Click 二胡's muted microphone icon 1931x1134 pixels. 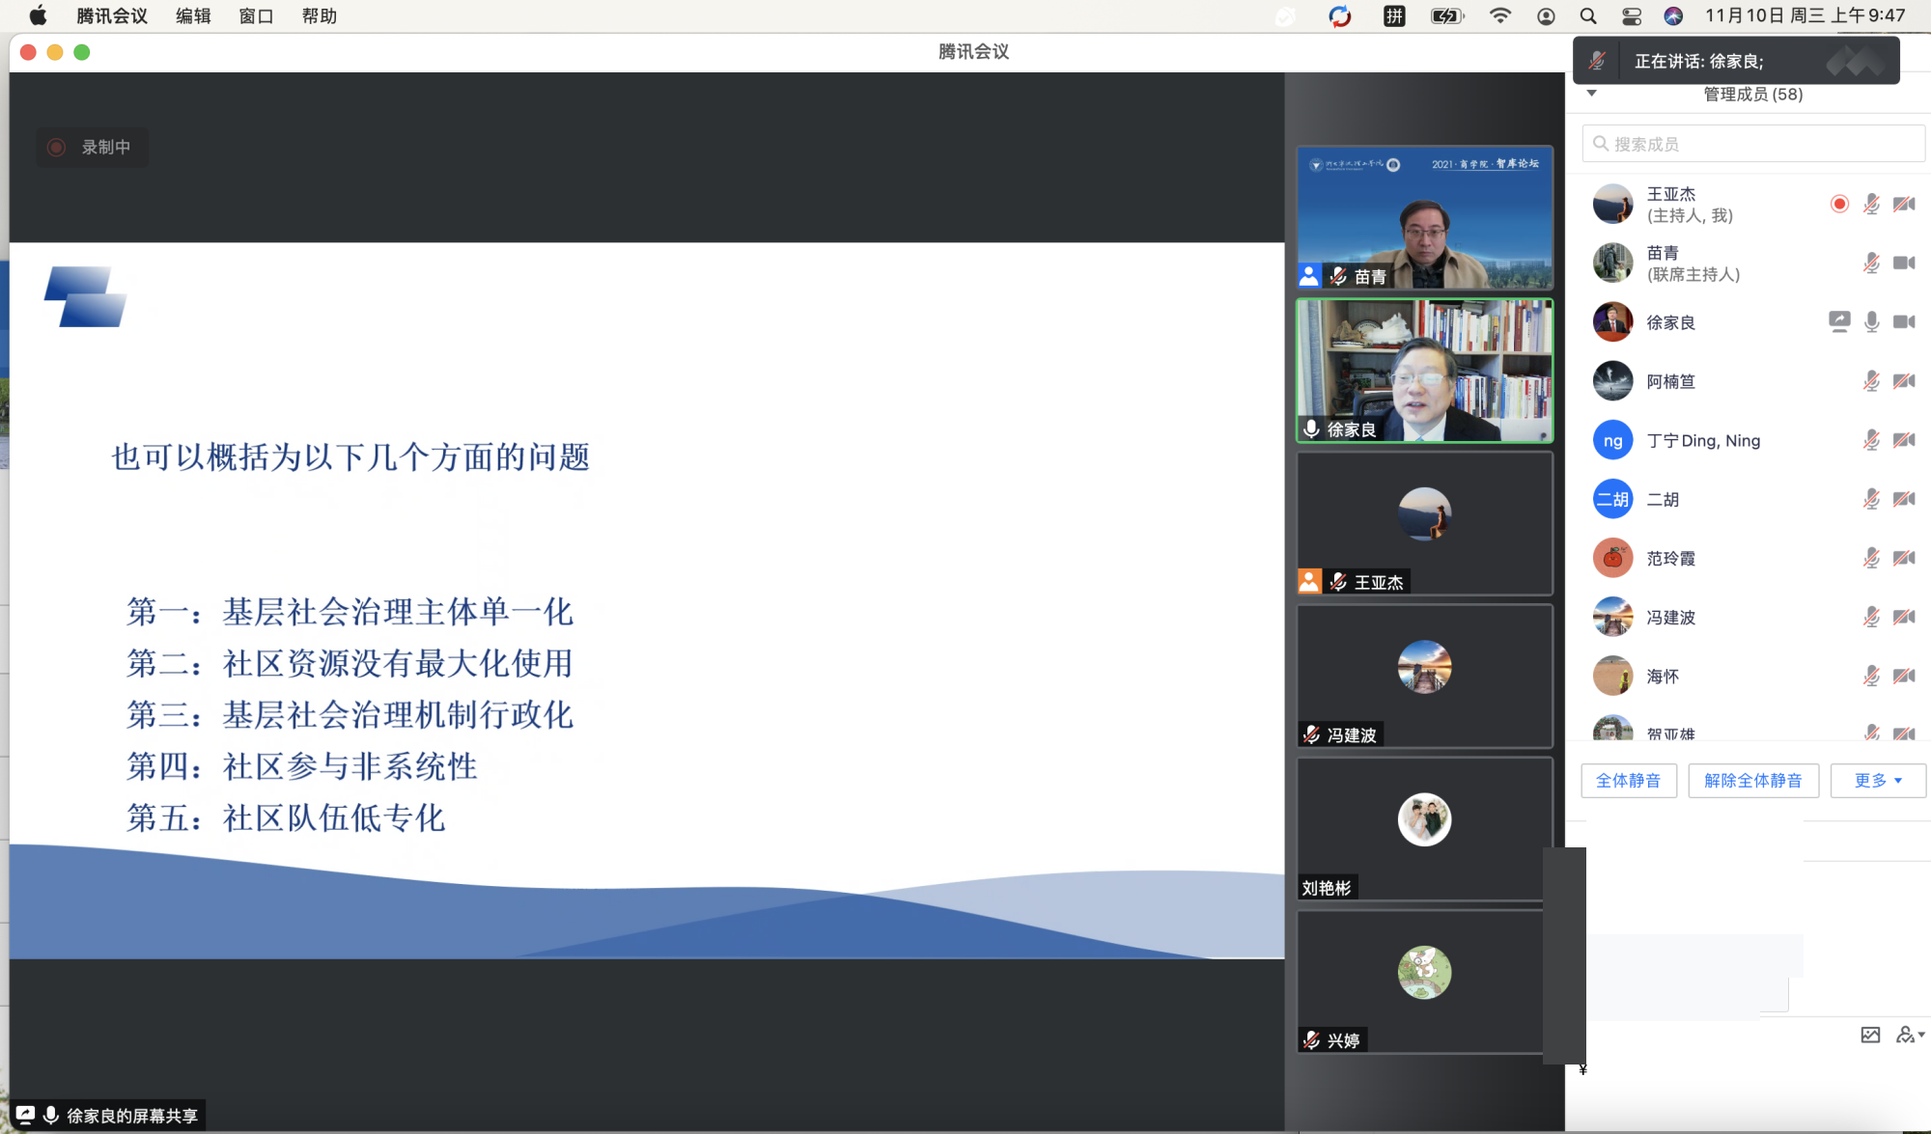coord(1871,499)
